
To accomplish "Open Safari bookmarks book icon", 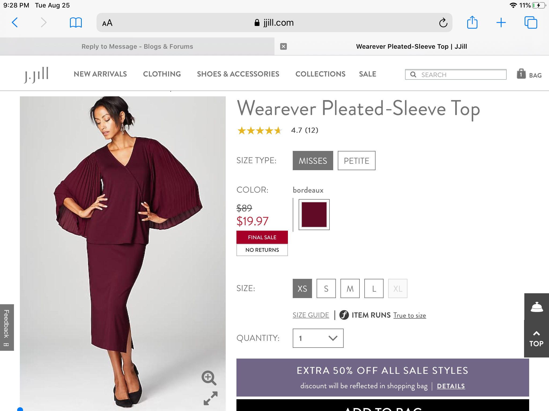I will (x=76, y=22).
